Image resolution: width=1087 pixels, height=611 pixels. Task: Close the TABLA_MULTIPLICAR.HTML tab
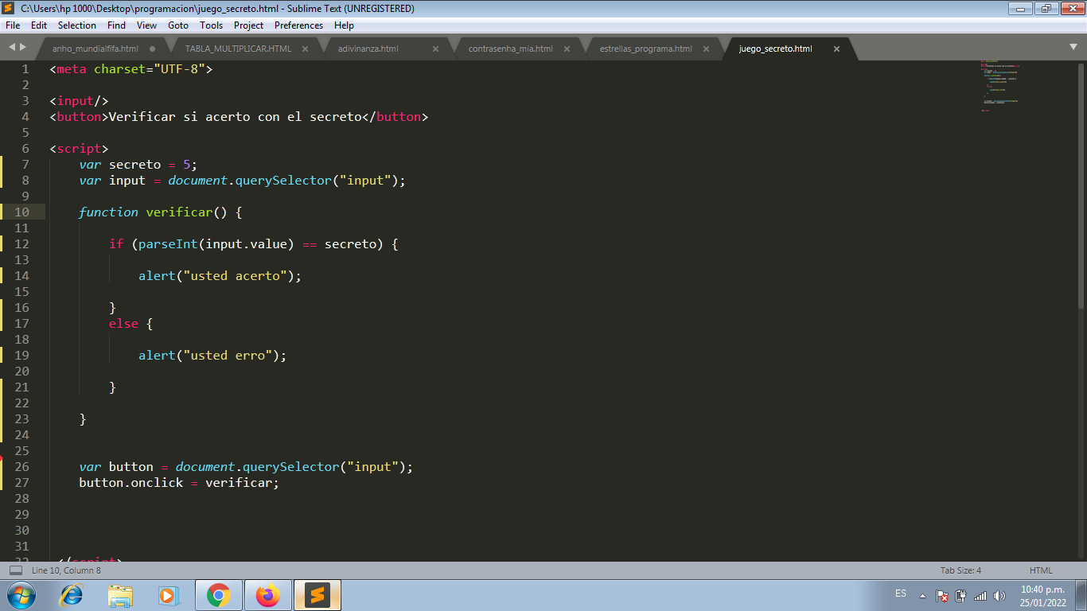point(305,49)
